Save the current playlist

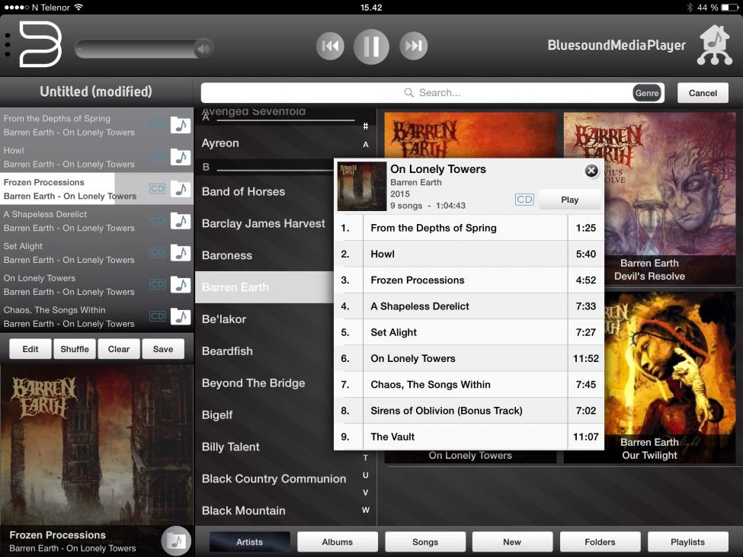coord(163,349)
